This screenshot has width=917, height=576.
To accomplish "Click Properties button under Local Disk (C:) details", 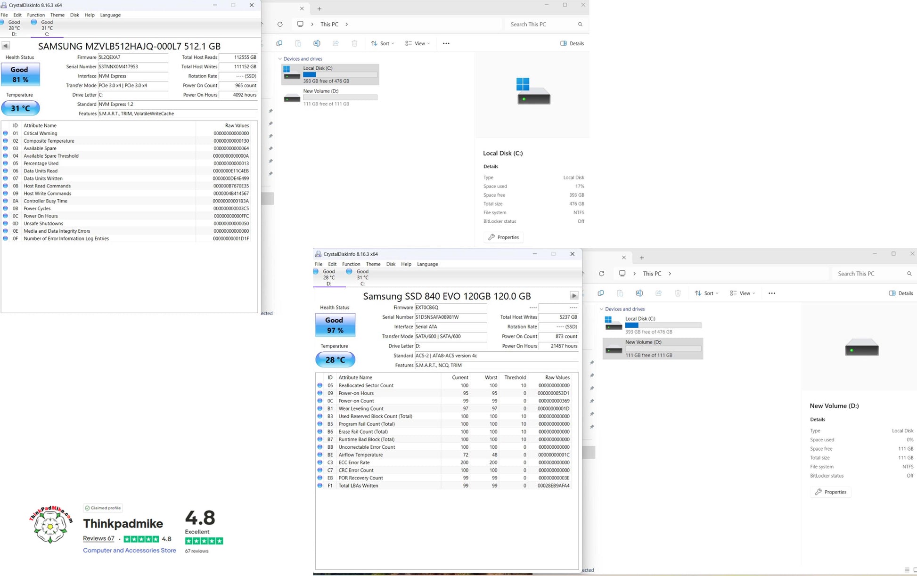I will click(x=503, y=237).
